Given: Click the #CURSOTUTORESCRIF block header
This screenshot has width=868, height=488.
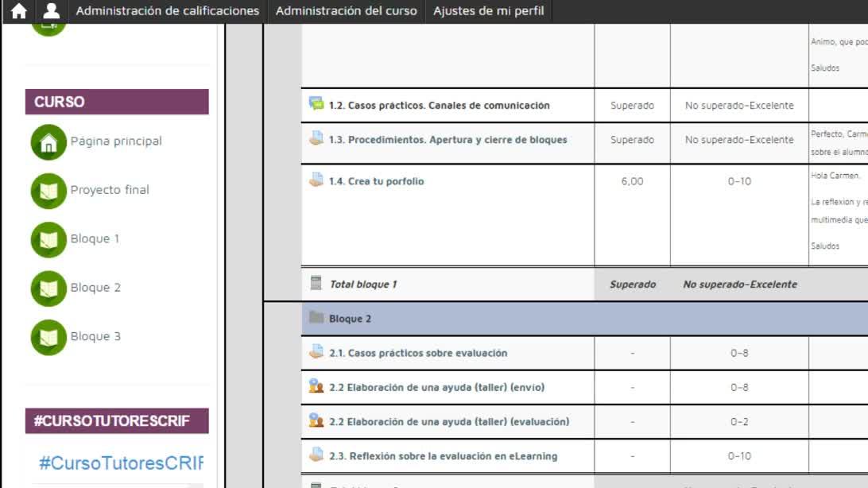Looking at the screenshot, I should pyautogui.click(x=117, y=421).
